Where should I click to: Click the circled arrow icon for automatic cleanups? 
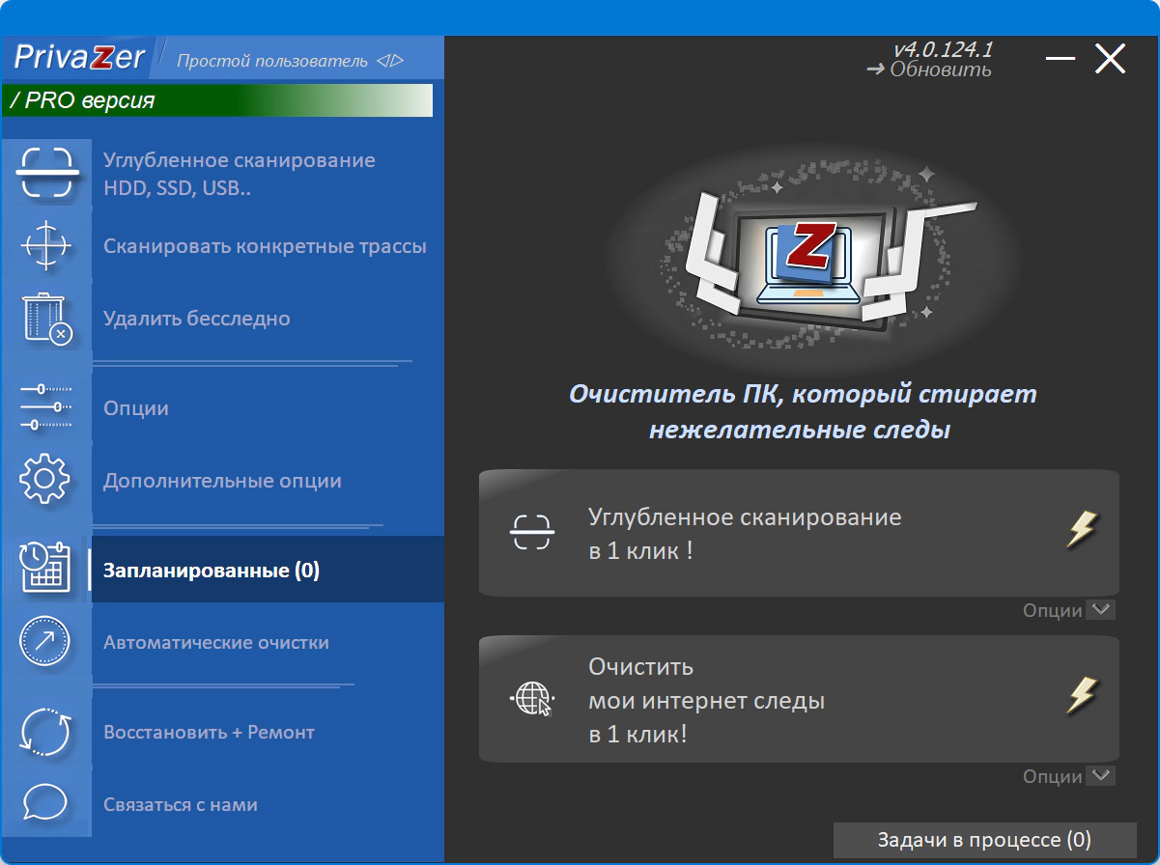coord(45,640)
